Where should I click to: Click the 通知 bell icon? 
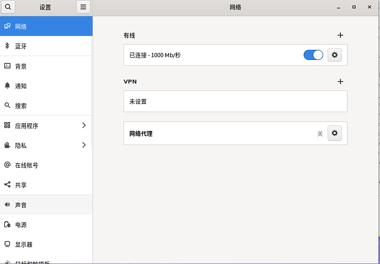(7, 86)
